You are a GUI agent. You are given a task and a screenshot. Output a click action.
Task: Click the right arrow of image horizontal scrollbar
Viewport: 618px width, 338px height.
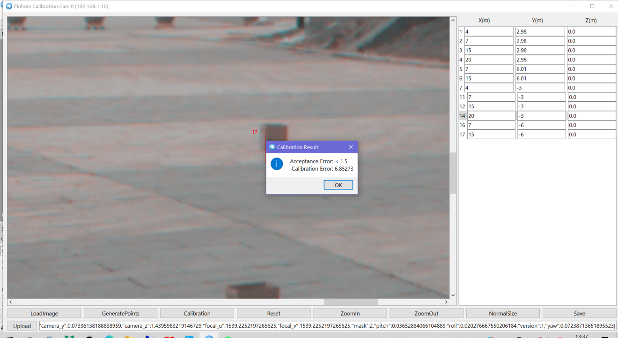click(446, 302)
